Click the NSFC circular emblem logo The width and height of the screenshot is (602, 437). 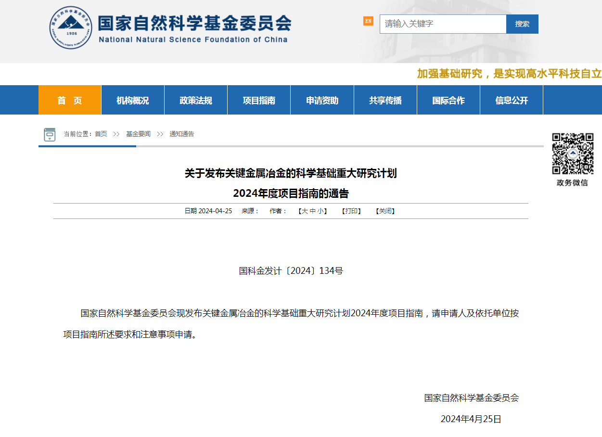[70, 27]
